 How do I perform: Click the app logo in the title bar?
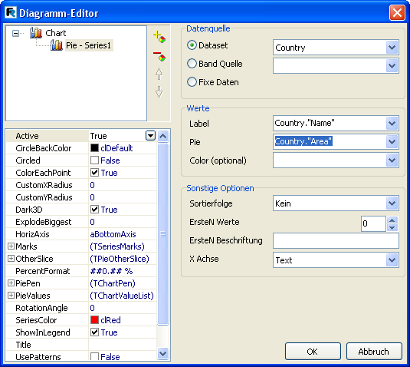pos(11,12)
